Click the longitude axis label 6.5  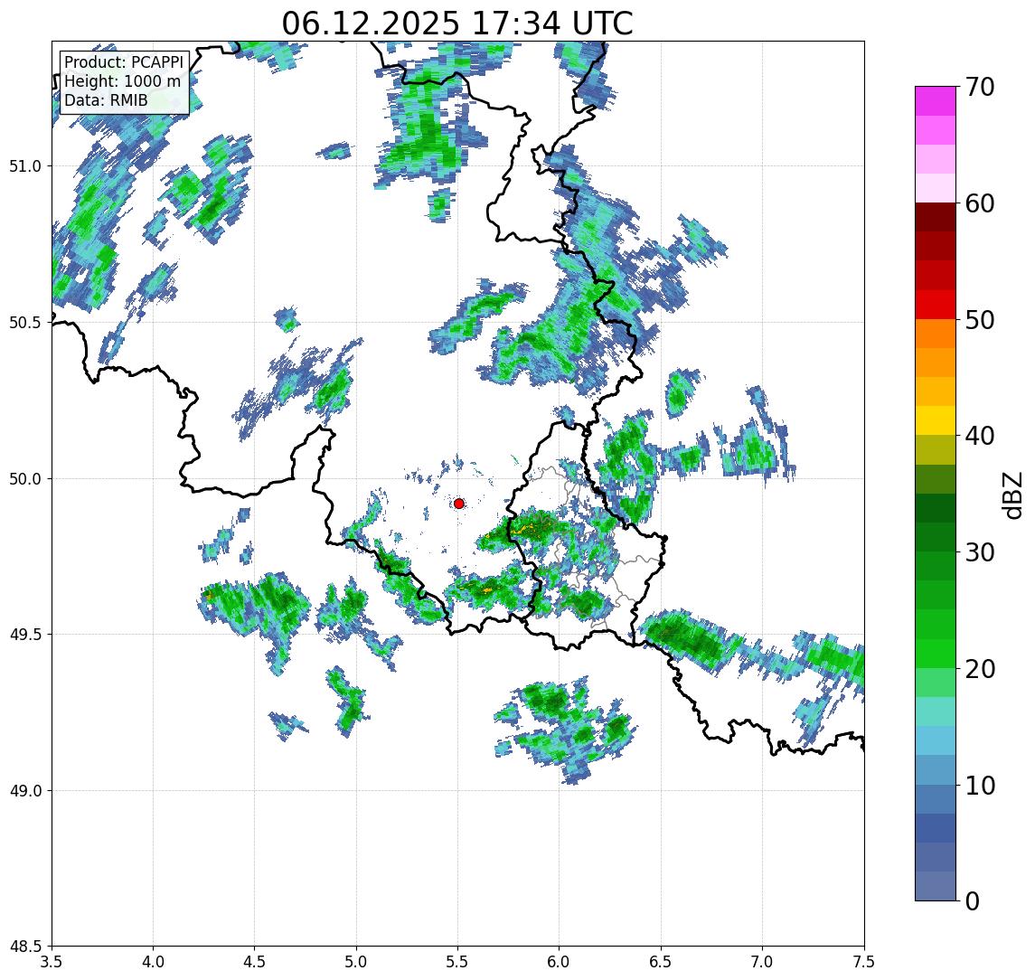pos(661,962)
